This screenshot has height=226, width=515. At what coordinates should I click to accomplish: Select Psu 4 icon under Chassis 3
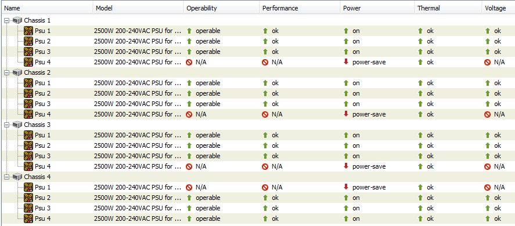[28, 166]
